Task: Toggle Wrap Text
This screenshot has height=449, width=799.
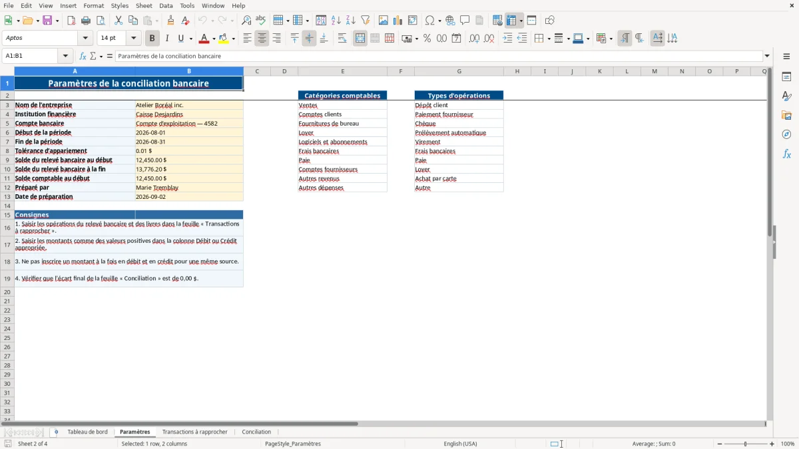Action: point(342,39)
